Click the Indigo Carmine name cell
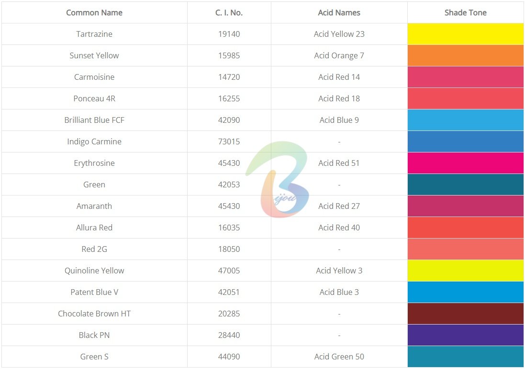This screenshot has height=369, width=525. tap(94, 141)
